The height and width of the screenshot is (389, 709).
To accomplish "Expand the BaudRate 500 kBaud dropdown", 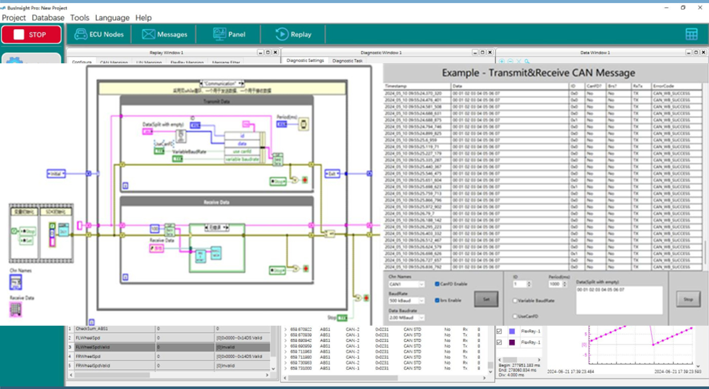I will click(x=406, y=301).
